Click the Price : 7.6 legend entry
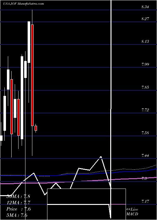 [19, 209]
